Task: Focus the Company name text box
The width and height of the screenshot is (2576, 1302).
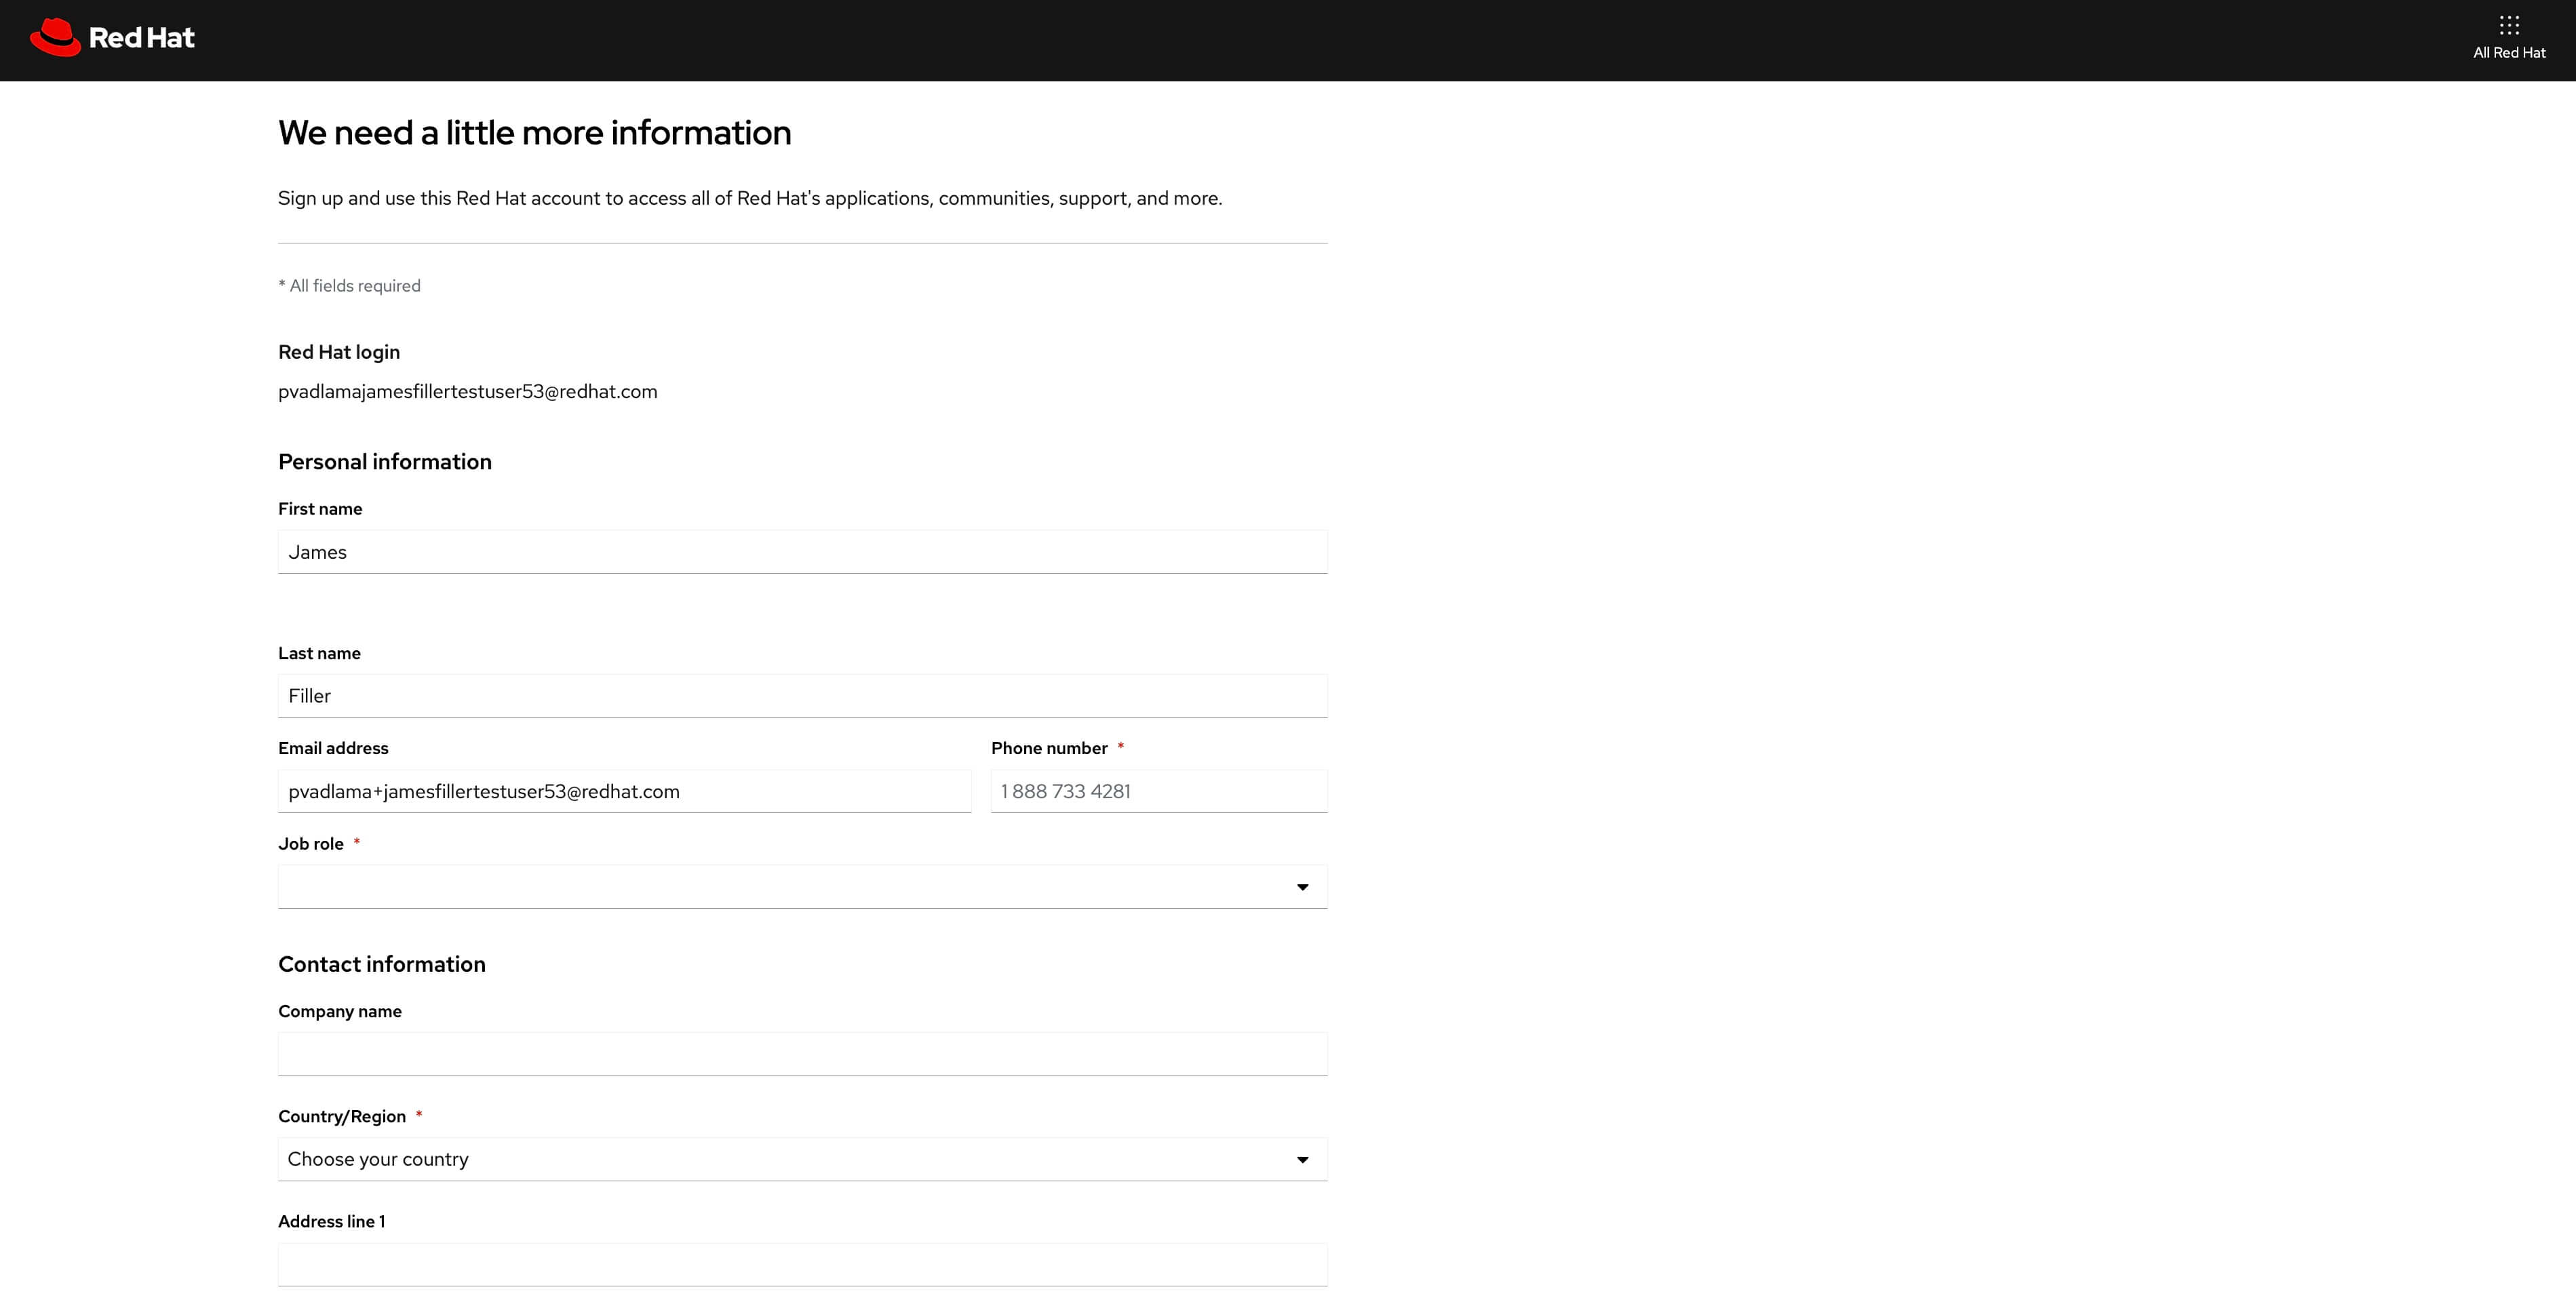Action: (802, 1054)
